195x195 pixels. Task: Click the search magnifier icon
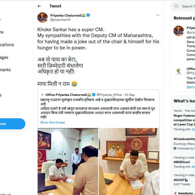[x=176, y=6]
